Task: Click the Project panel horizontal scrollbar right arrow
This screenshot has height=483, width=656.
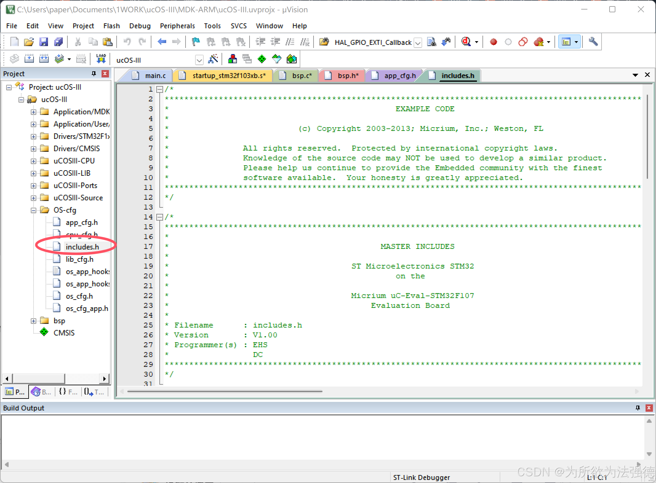Action: (105, 379)
